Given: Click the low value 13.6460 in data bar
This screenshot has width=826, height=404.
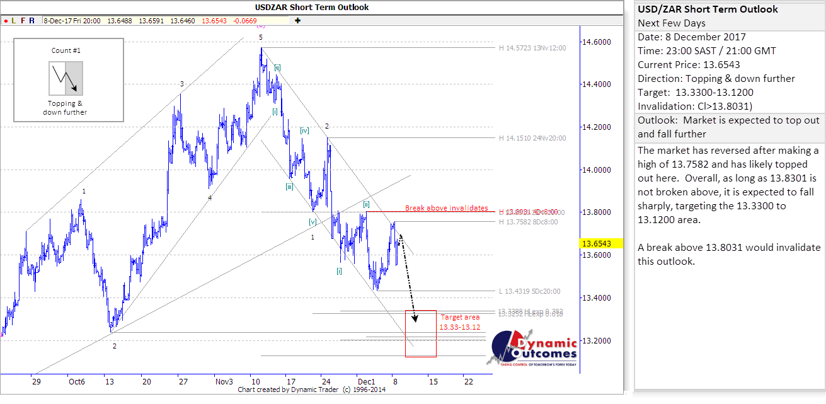Looking at the screenshot, I should pos(181,21).
